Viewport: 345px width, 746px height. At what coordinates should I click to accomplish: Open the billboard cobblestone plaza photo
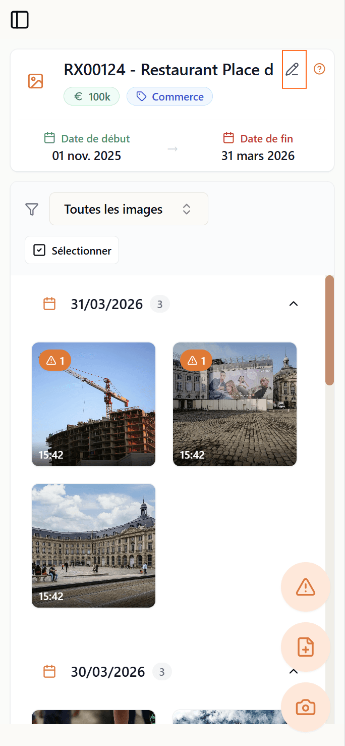point(235,404)
